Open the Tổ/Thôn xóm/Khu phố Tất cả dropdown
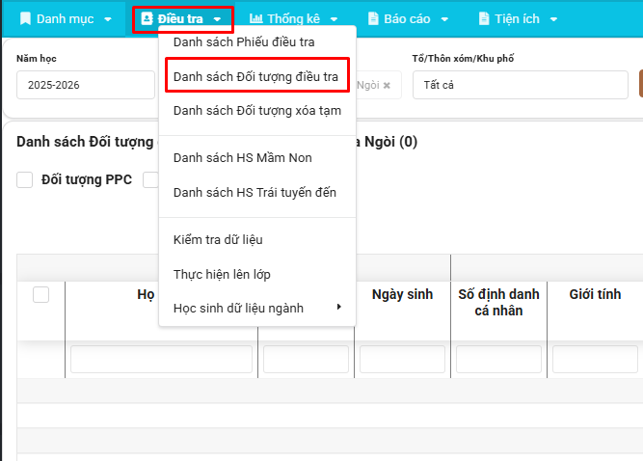The image size is (643, 461). point(521,85)
